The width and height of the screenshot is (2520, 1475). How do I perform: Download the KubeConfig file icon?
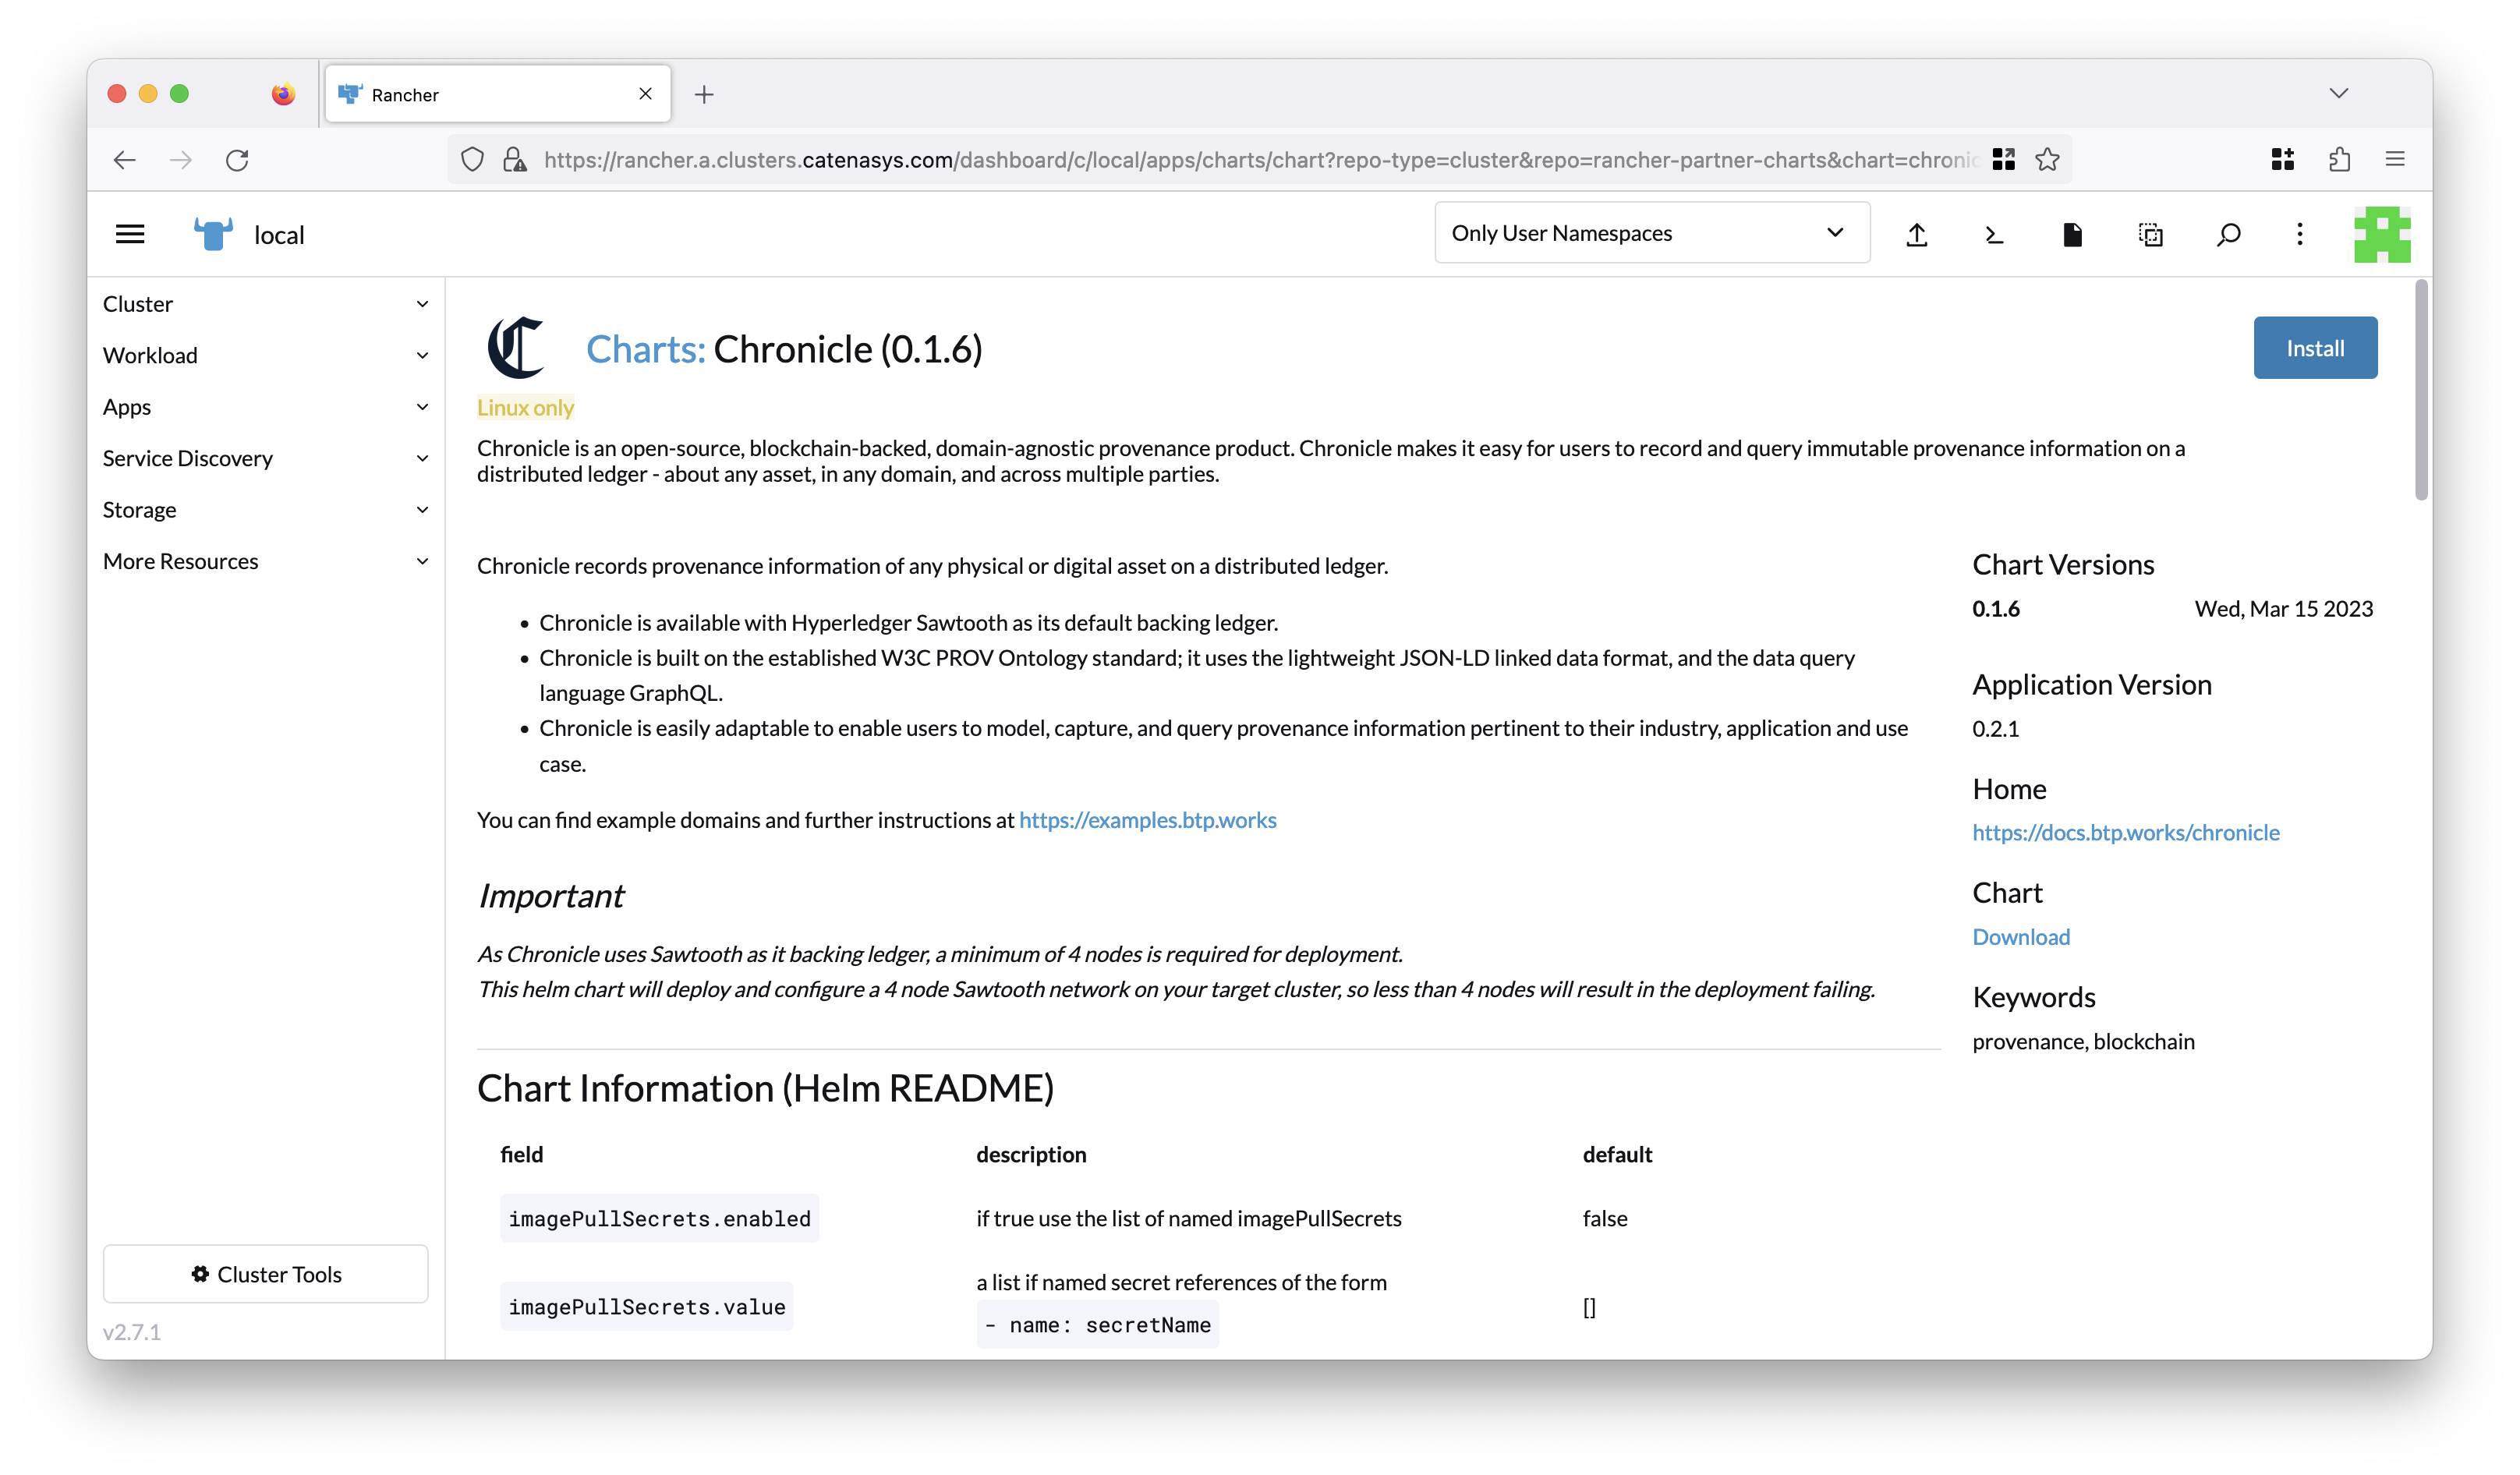2072,234
